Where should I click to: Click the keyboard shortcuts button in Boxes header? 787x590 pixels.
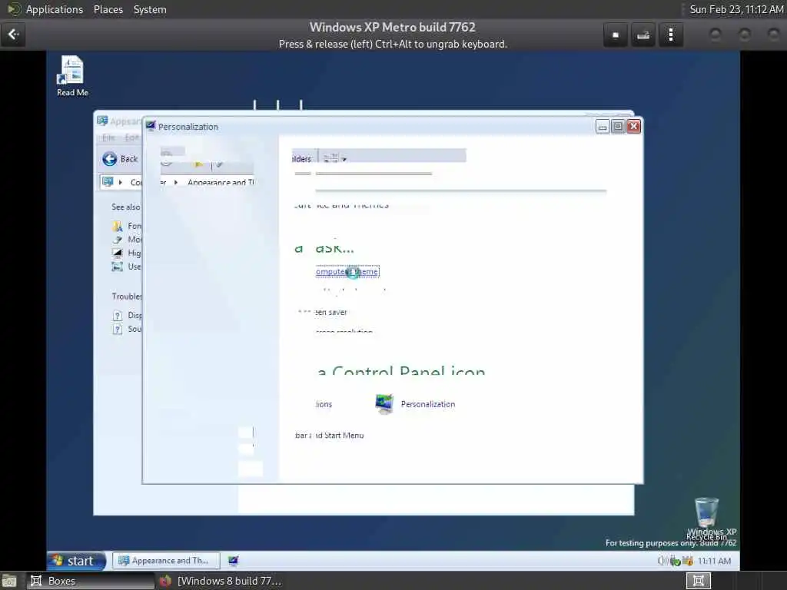[643, 35]
